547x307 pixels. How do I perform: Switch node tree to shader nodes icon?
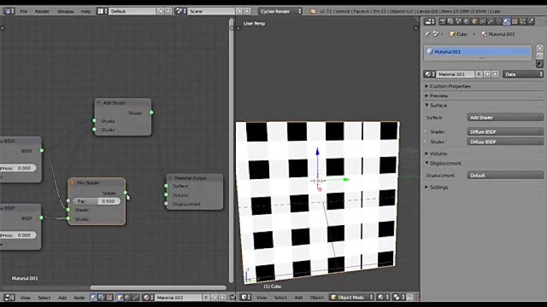pos(94,298)
